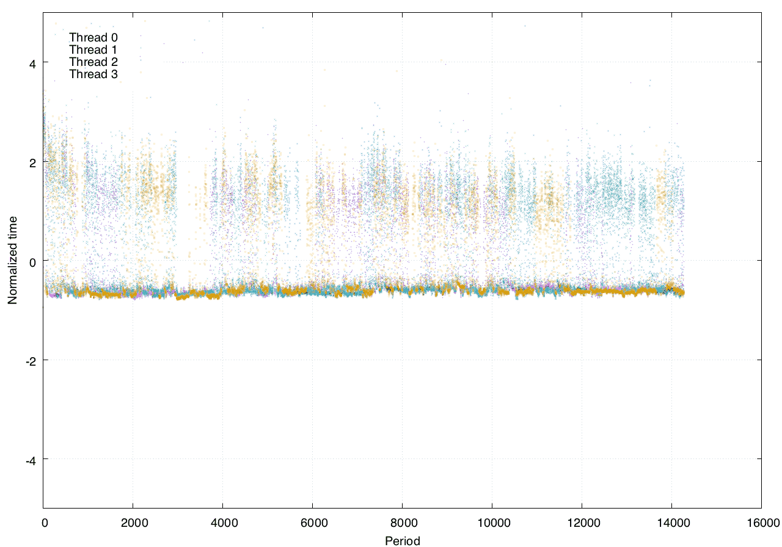Click the Normalized time y-axis title
782x547 pixels.
click(12, 261)
